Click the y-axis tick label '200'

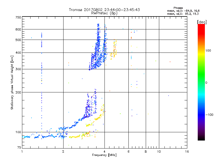(18, 92)
